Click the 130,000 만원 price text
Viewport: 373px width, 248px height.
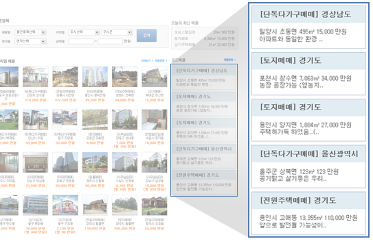[95, 229]
